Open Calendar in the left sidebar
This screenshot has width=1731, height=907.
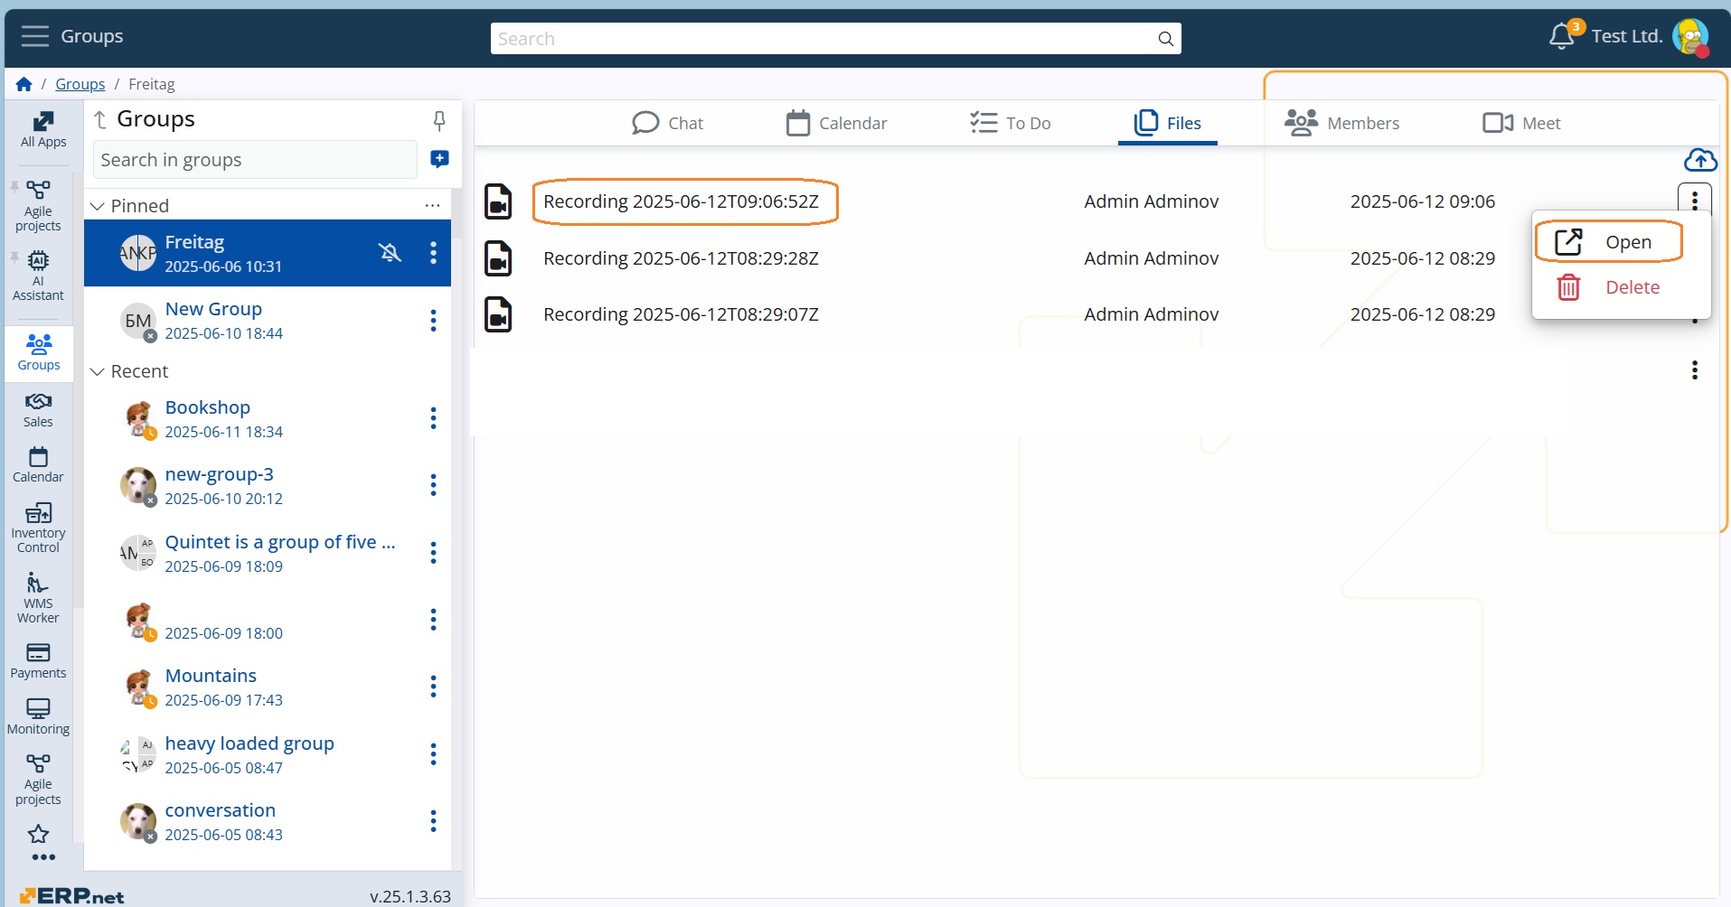pyautogui.click(x=38, y=464)
